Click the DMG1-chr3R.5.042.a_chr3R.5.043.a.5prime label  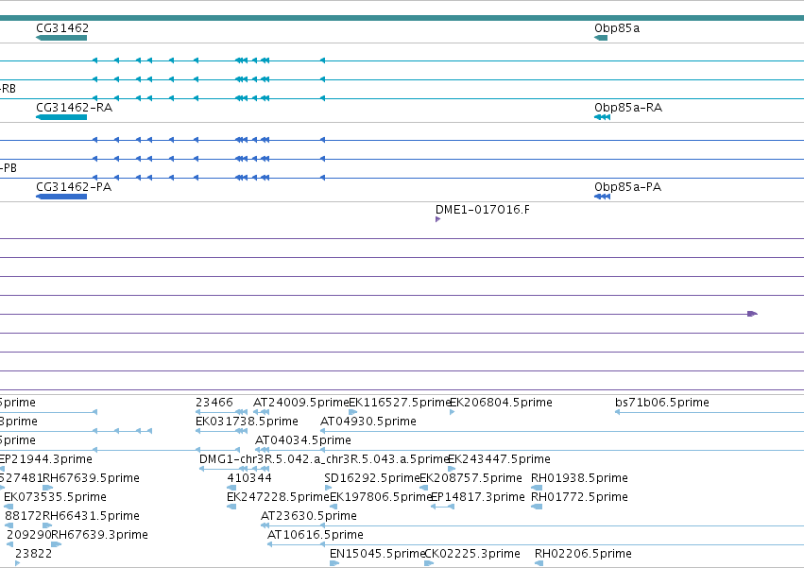[324, 459]
